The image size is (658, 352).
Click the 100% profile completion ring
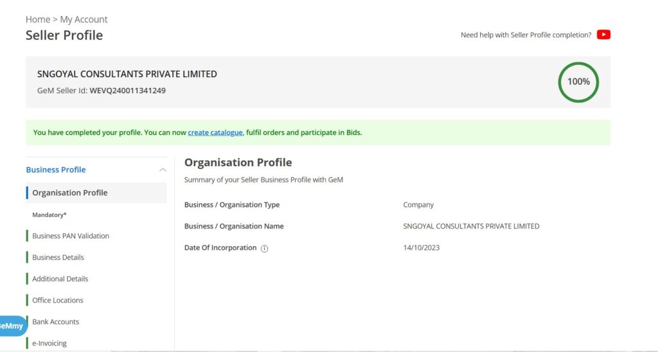578,82
